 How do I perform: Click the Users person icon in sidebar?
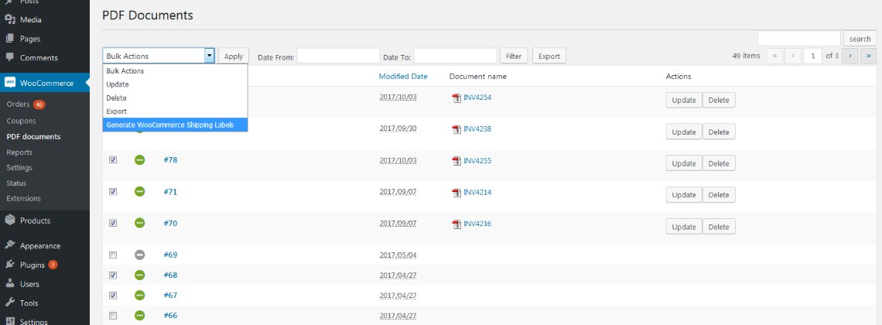9,284
